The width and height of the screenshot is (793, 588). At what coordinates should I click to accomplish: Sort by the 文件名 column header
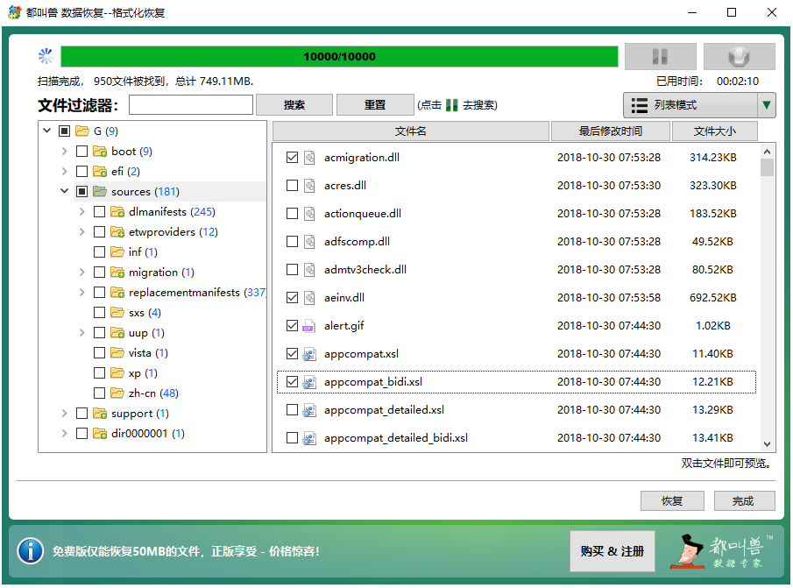pyautogui.click(x=410, y=131)
